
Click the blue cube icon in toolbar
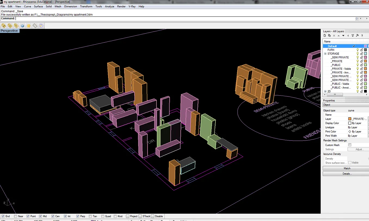click(22, 26)
